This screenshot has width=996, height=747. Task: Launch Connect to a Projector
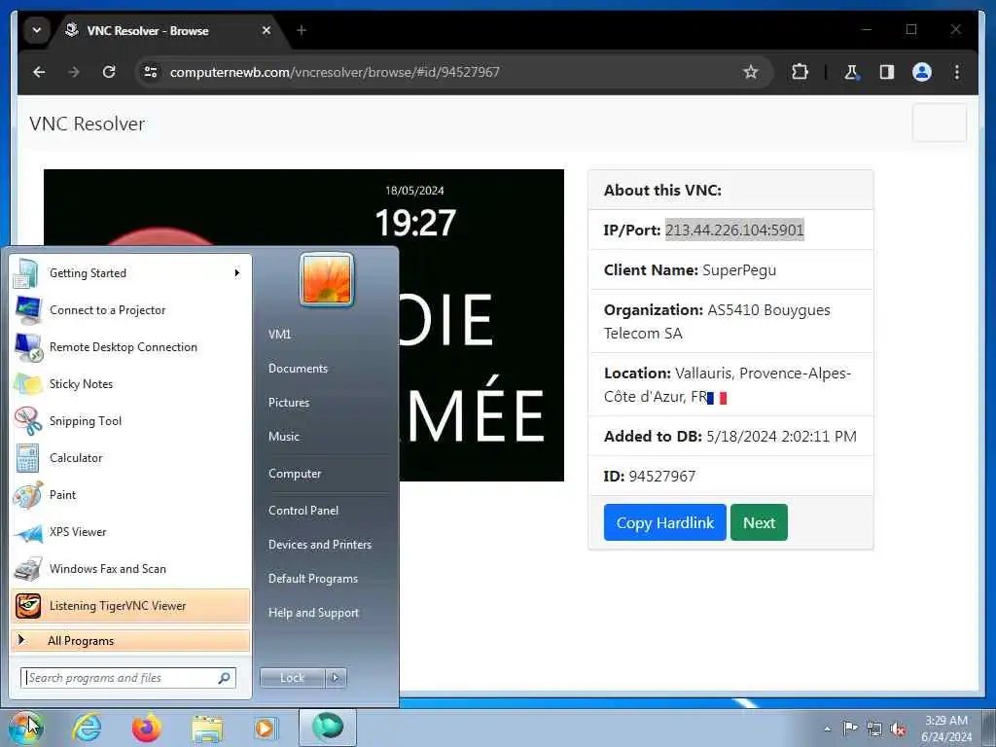pos(130,310)
